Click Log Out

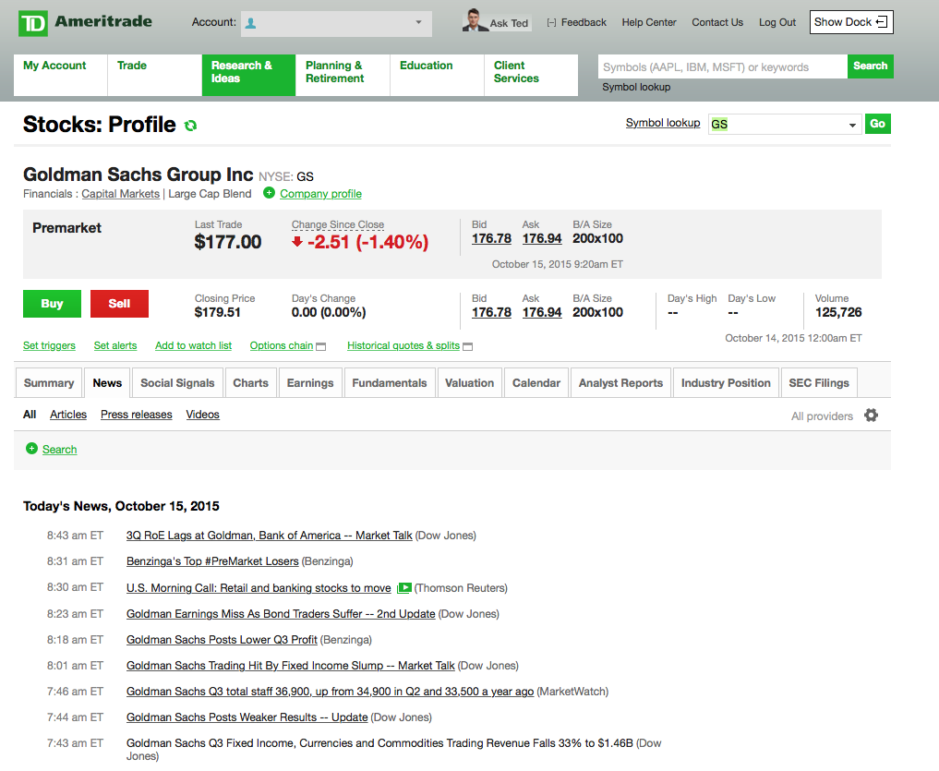pos(777,22)
